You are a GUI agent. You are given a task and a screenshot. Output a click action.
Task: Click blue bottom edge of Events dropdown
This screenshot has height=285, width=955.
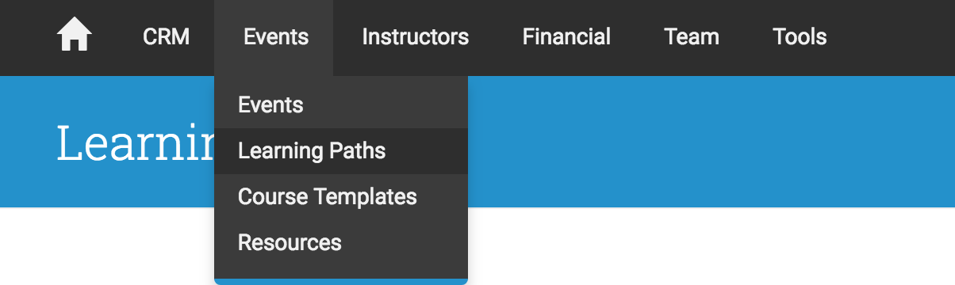(341, 281)
